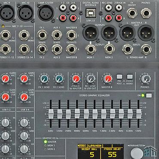Click the white CD 3-4 left RCA jack

point(73,8)
